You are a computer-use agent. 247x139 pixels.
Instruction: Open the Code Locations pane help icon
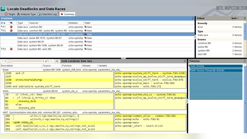185,61
